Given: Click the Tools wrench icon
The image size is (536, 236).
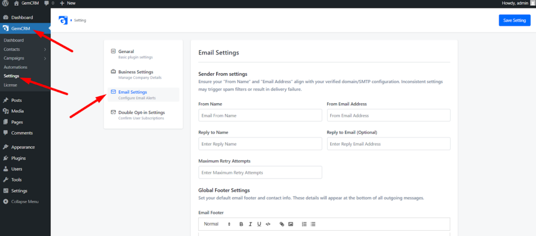Looking at the screenshot, I should (5, 179).
